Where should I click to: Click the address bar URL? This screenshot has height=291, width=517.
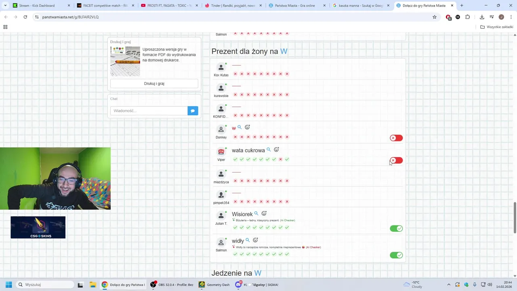point(70,17)
